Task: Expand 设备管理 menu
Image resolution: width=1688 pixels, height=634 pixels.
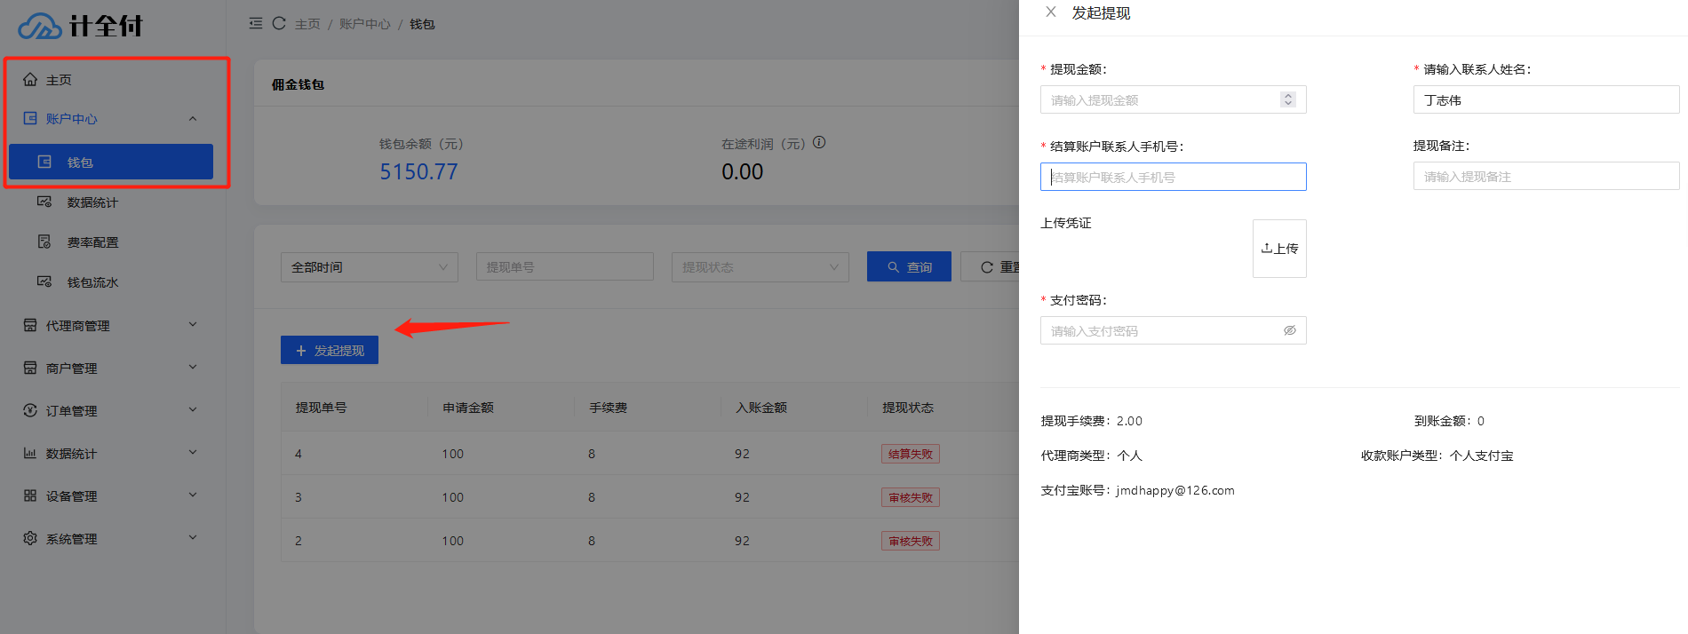Action: [111, 496]
